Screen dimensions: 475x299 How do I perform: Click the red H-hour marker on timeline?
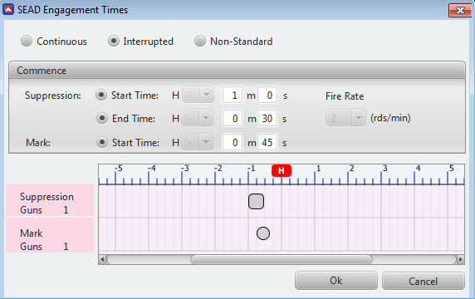click(282, 170)
